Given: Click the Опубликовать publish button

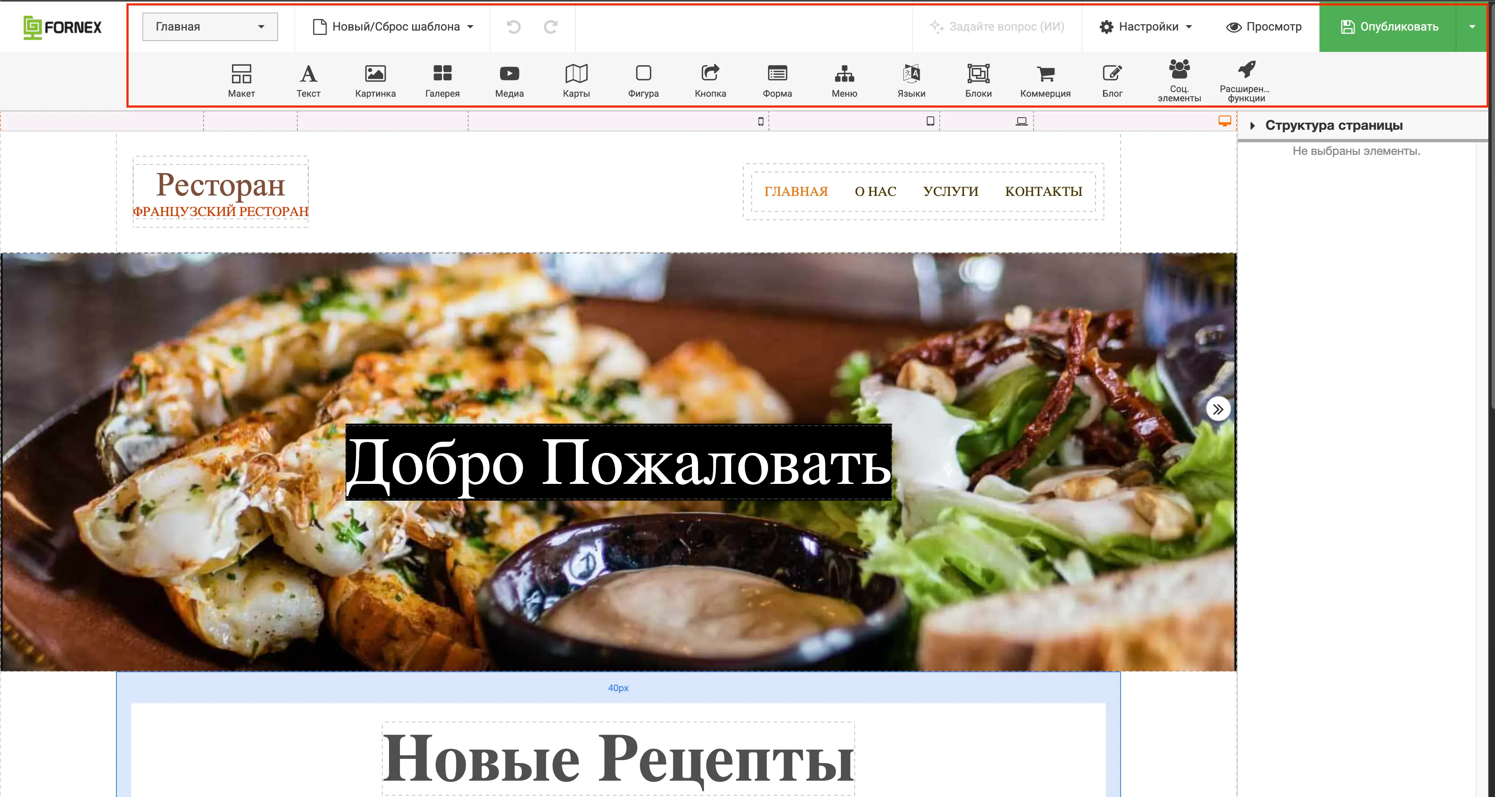Looking at the screenshot, I should click(1388, 27).
